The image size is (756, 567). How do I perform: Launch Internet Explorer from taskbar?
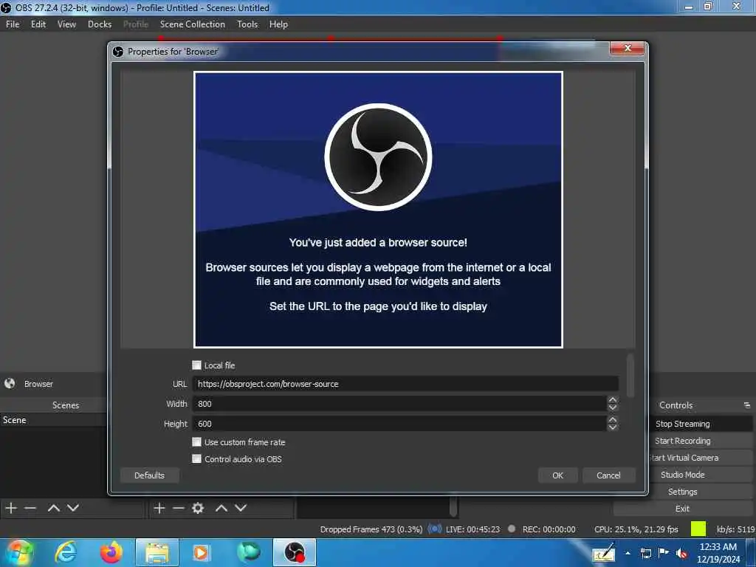[x=66, y=552]
